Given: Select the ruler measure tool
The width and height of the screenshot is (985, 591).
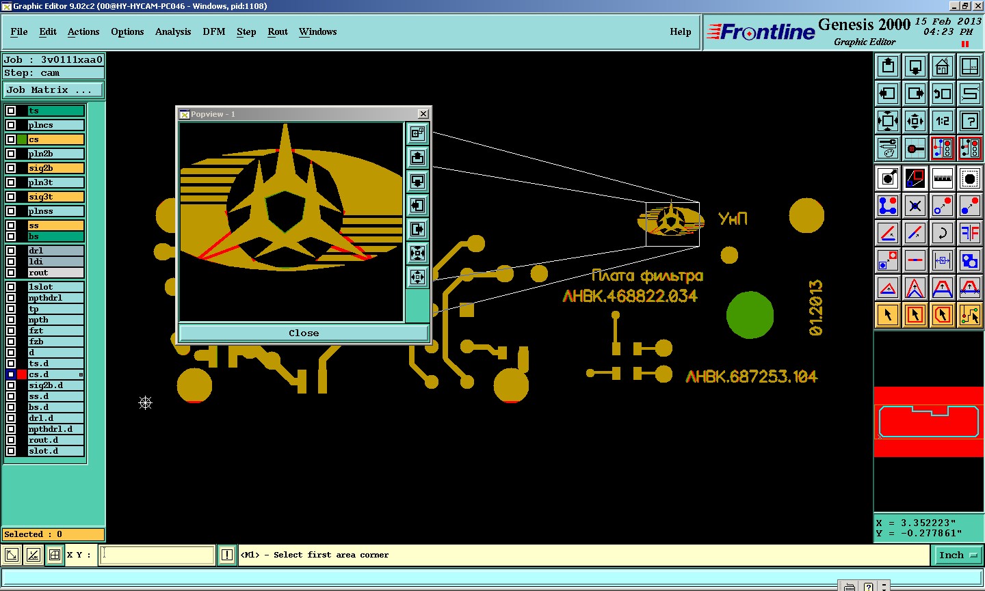Looking at the screenshot, I should 943,178.
